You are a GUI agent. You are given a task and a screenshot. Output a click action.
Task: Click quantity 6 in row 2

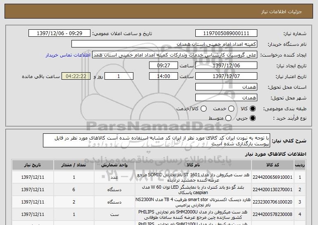[x=74, y=189]
